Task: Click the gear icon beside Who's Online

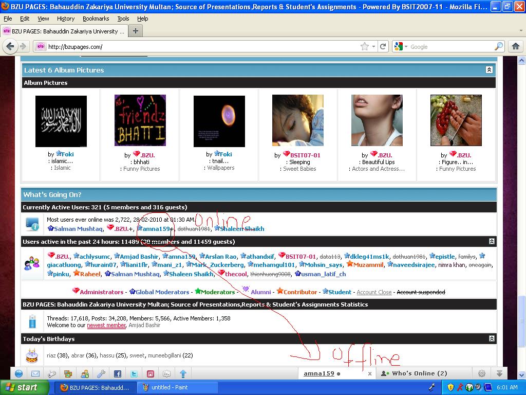Action: [x=482, y=373]
